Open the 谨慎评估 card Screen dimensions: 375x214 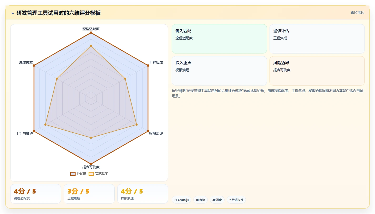317,39
